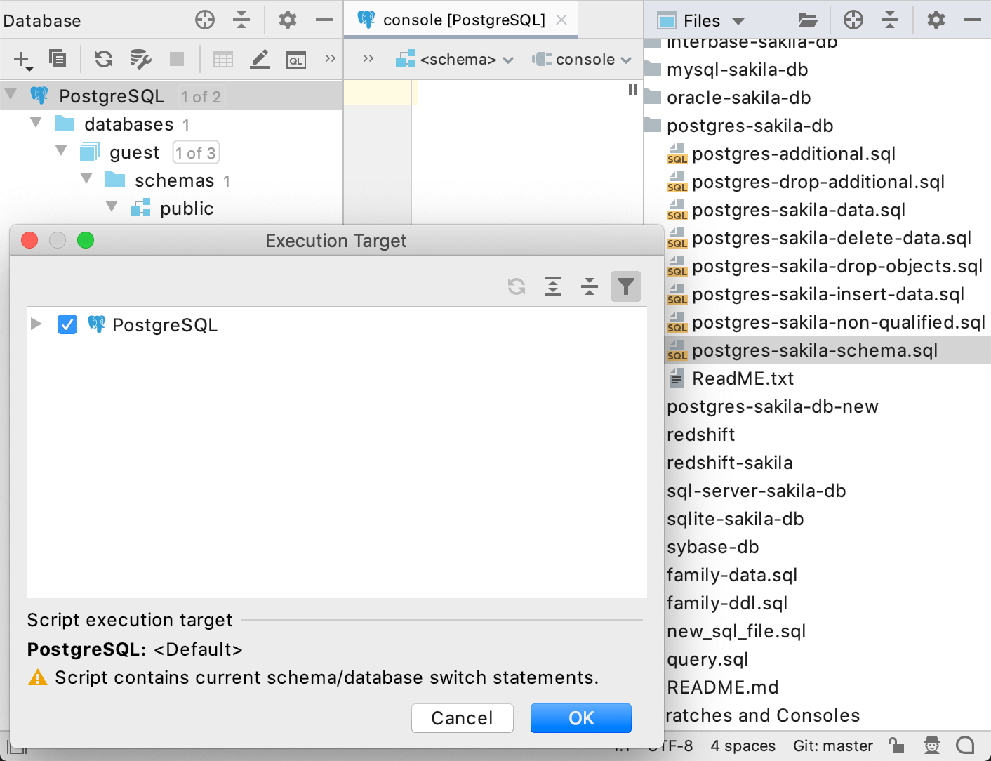Open the <schema> selector dropdown

455,60
